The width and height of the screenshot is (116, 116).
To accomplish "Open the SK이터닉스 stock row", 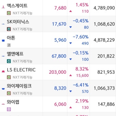I will coord(58,24).
